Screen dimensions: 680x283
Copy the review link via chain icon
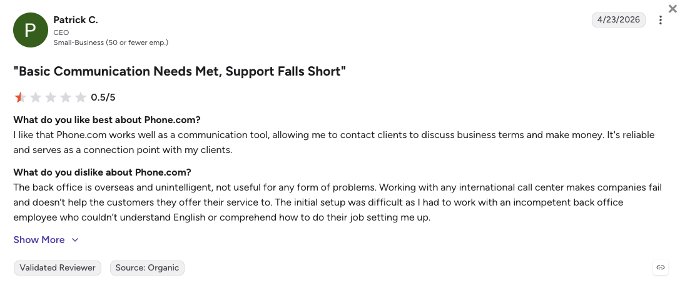[660, 267]
